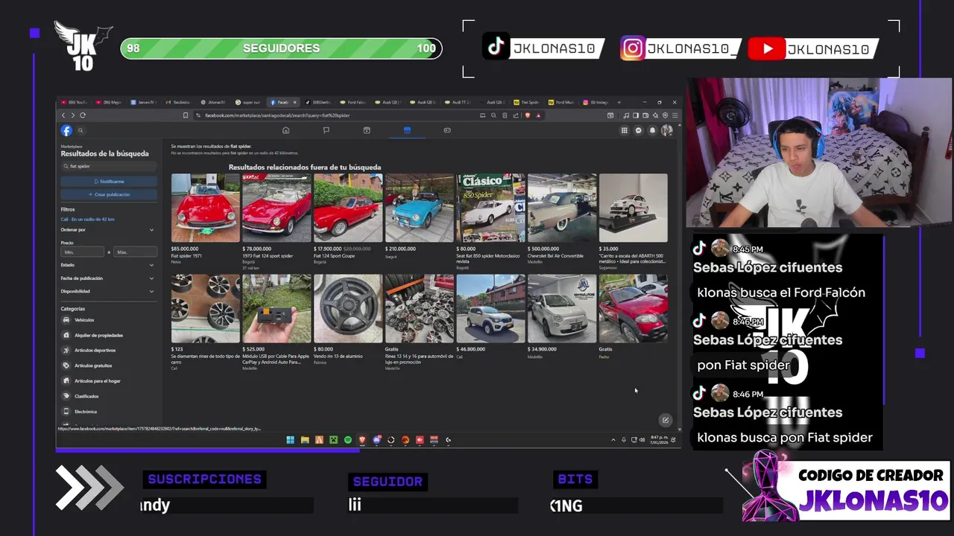Open 1970 Fiat 124 sport spider listing

tap(277, 208)
